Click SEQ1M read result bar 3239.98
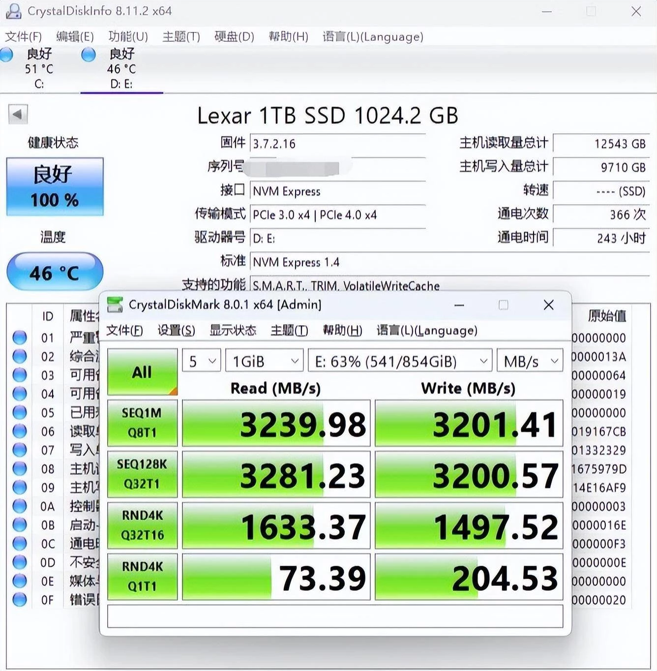This screenshot has width=657, height=671. click(x=276, y=424)
